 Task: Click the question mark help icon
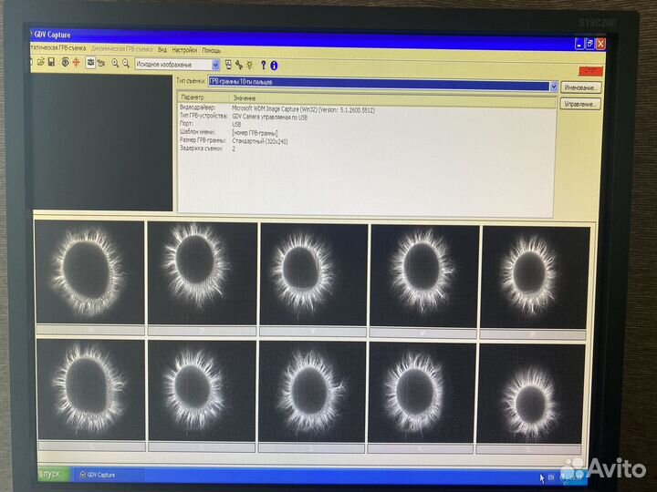tap(263, 66)
